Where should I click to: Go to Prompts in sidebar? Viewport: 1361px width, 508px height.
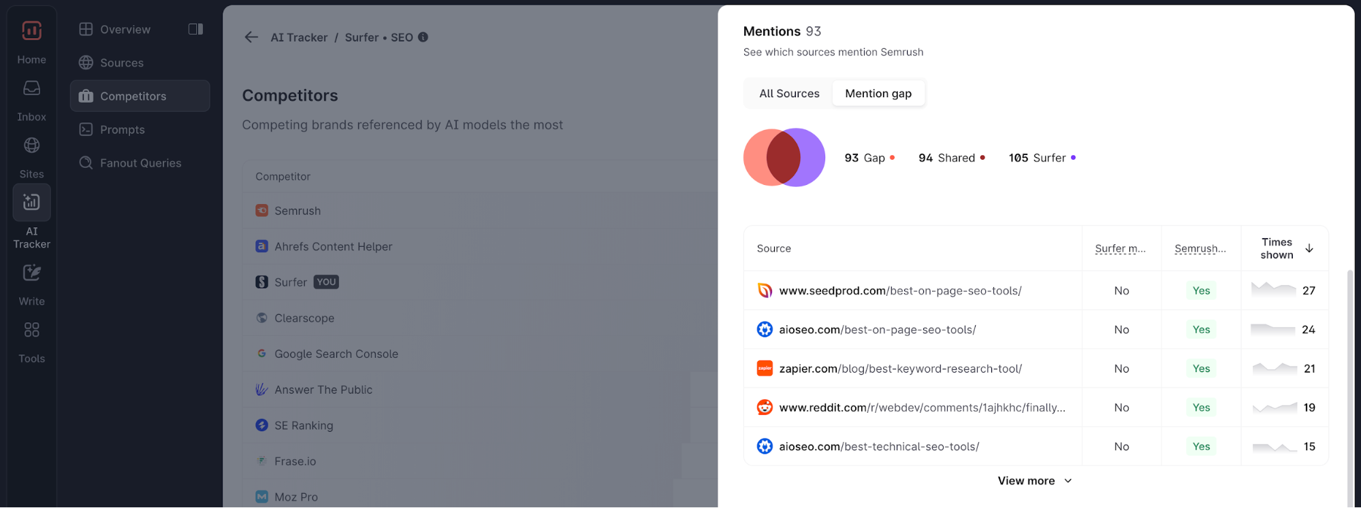click(123, 130)
